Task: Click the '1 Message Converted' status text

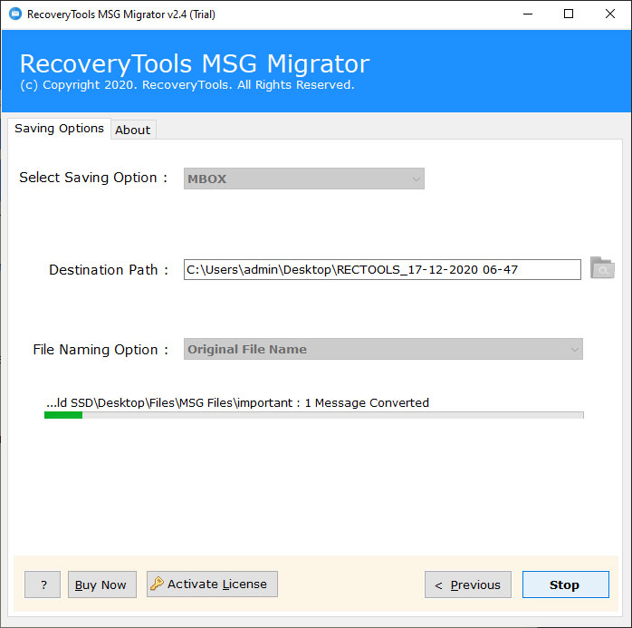Action: point(367,402)
